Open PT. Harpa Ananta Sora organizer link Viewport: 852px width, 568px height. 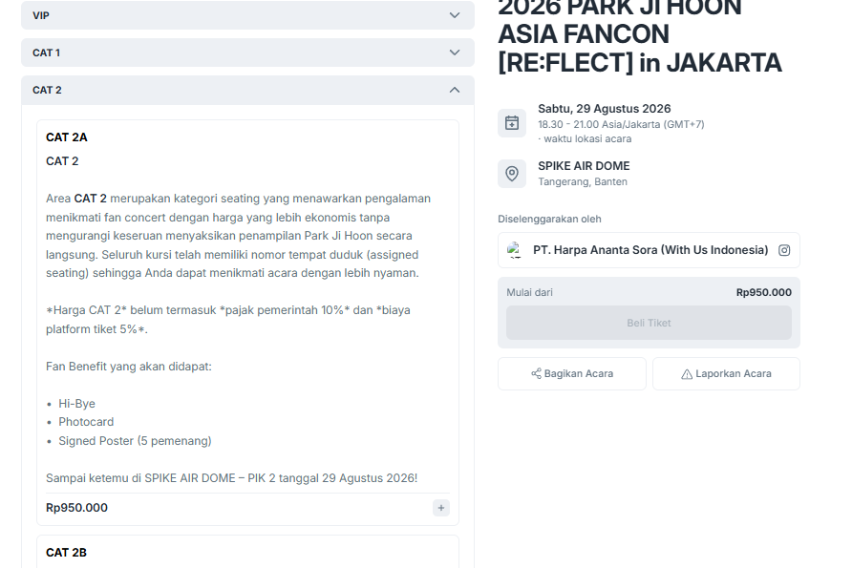pos(650,250)
